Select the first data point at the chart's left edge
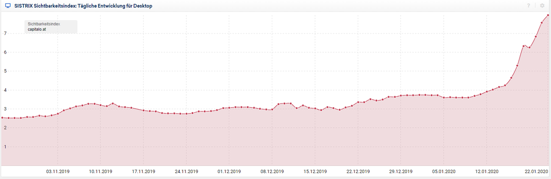Screen dimensions: 551x179 pyautogui.click(x=2, y=118)
